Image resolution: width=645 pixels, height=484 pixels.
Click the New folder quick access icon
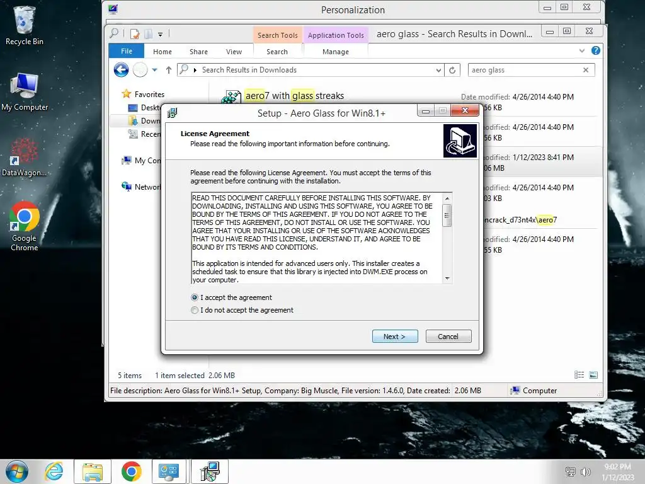pos(149,34)
